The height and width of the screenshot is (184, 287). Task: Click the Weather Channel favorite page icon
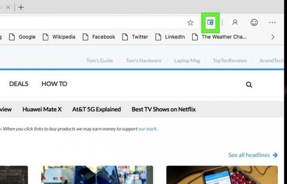coord(195,37)
